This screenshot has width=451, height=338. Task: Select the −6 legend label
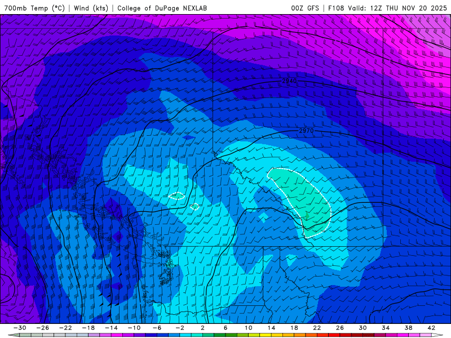tap(157, 328)
